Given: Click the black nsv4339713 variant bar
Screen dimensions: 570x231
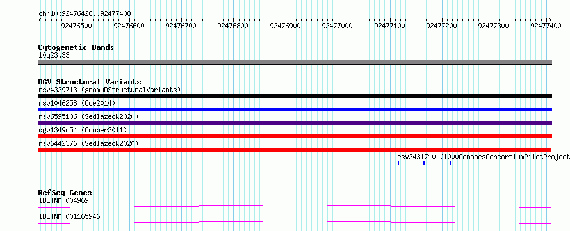Looking at the screenshot, I should [295, 96].
